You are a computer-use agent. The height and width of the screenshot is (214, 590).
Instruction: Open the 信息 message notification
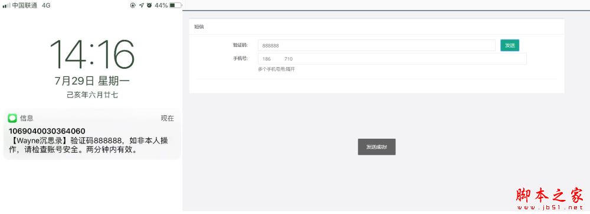92,134
